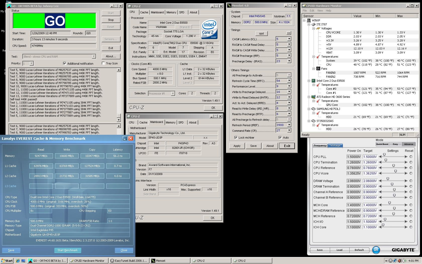Viewport: 422px width, 264px height.
Task: Open the View menu in Hardware Monitor
Action: tap(320, 11)
